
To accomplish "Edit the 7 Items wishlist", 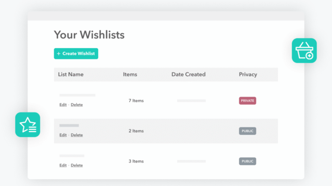I will pyautogui.click(x=63, y=105).
